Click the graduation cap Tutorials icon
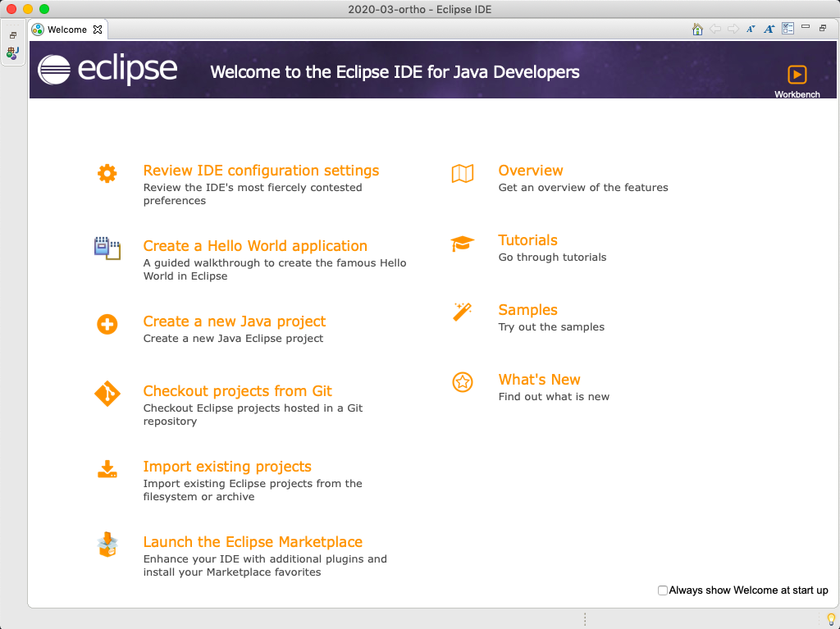 pyautogui.click(x=463, y=244)
